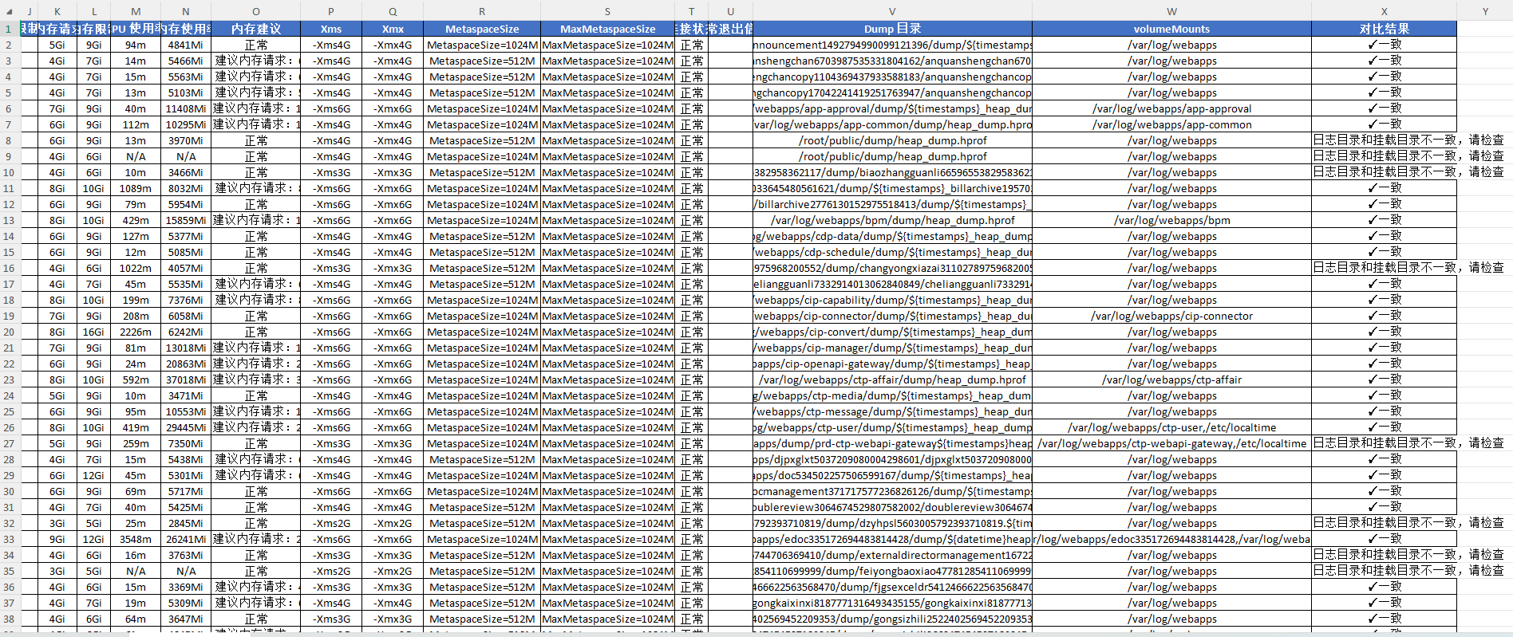
Task: Click the ✓一致 result cell in row 2
Action: (x=1384, y=45)
